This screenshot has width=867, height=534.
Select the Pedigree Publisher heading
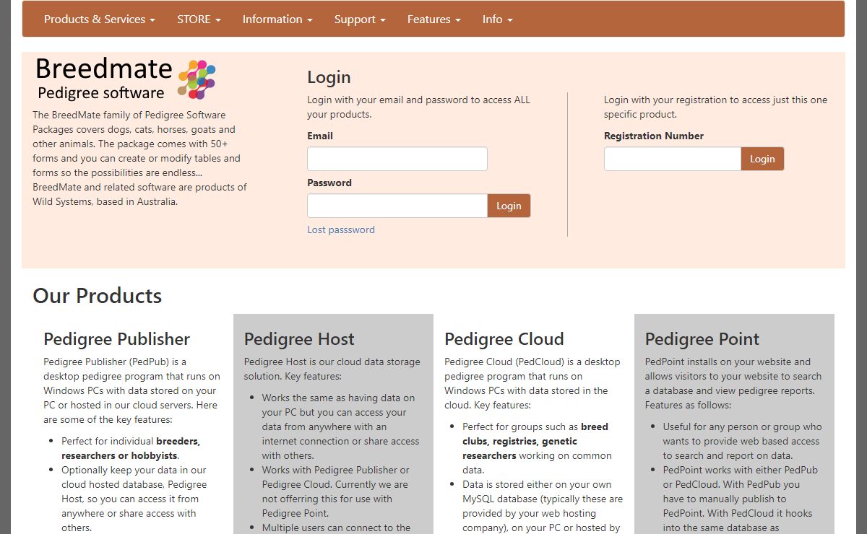coord(116,339)
